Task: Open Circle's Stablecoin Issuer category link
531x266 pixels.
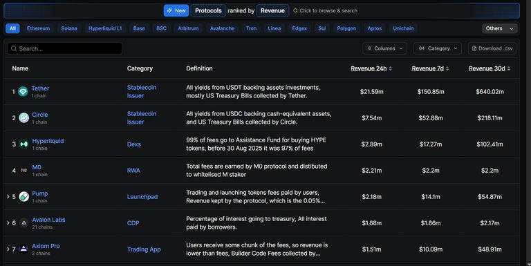Action: (142, 117)
